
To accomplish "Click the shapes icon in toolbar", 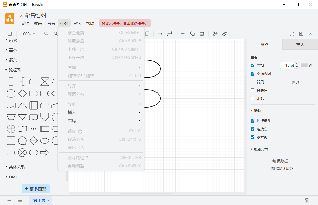I will tap(192, 34).
